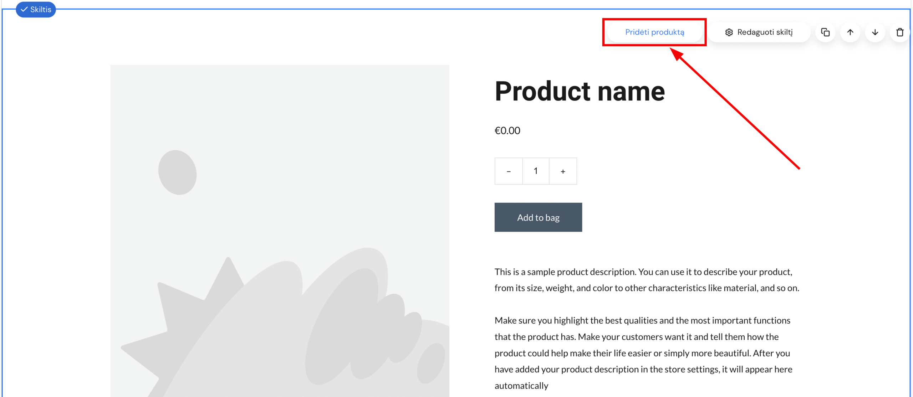The height and width of the screenshot is (397, 913).
Task: Increase product quantity with the plus button
Action: 563,171
